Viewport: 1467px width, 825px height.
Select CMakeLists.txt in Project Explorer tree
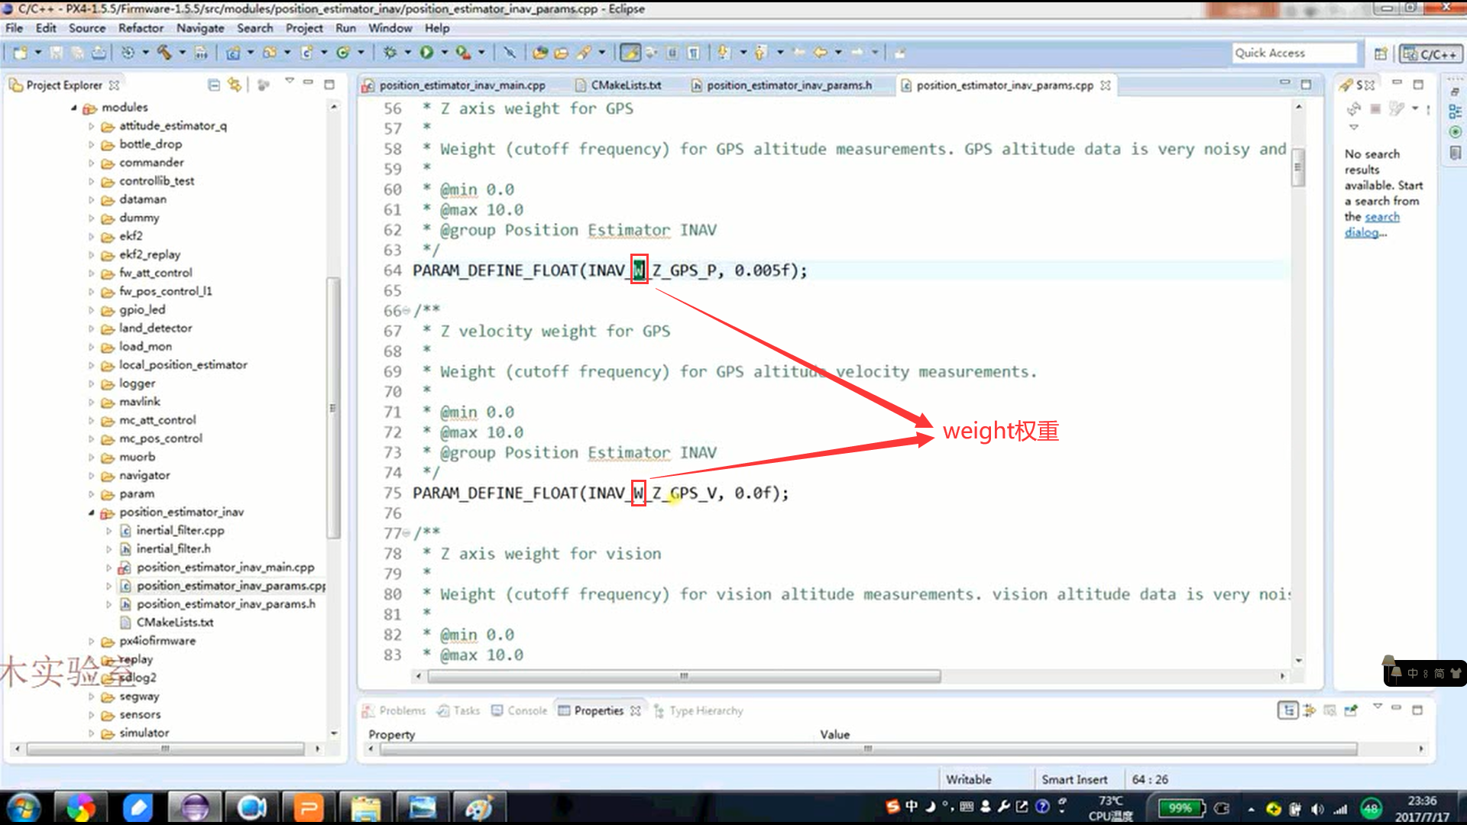click(x=175, y=622)
